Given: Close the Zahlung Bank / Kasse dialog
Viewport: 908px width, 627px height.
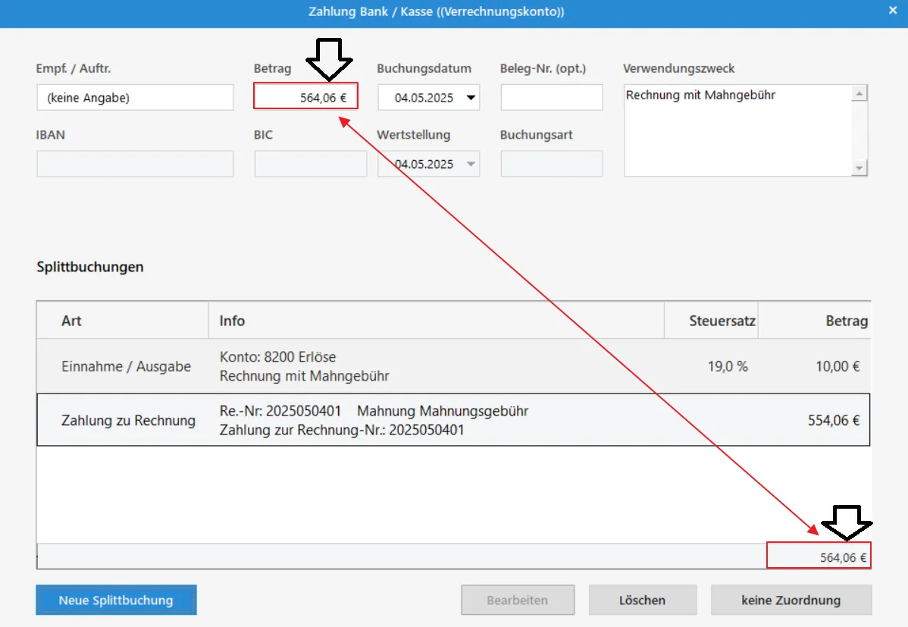Looking at the screenshot, I should (x=893, y=11).
